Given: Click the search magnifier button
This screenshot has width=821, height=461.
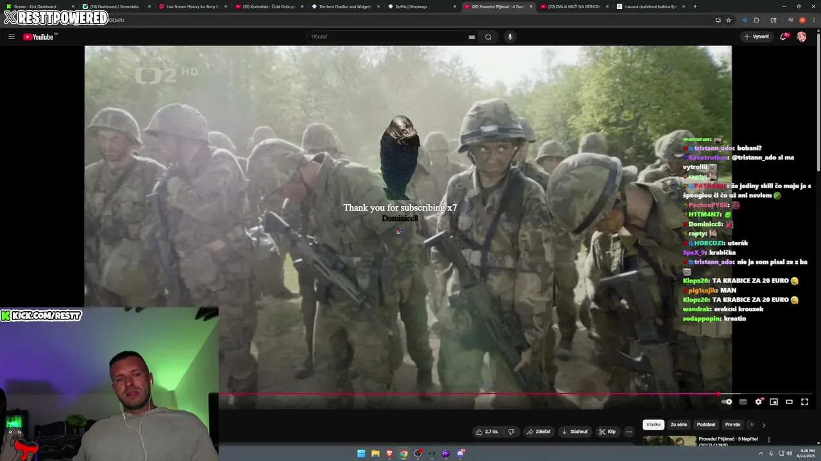Looking at the screenshot, I should pyautogui.click(x=488, y=36).
